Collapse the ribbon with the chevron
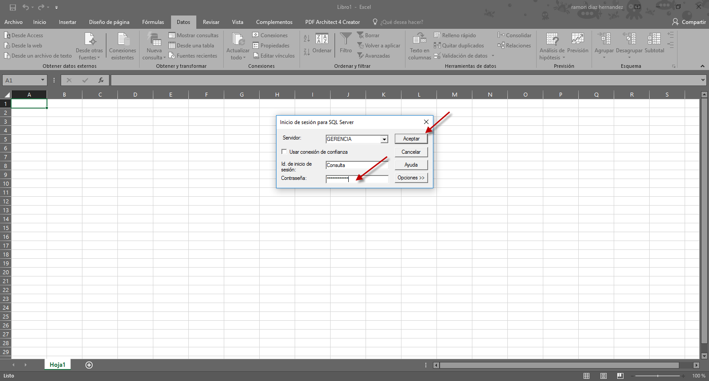Viewport: 709px width, 381px height. click(x=702, y=66)
